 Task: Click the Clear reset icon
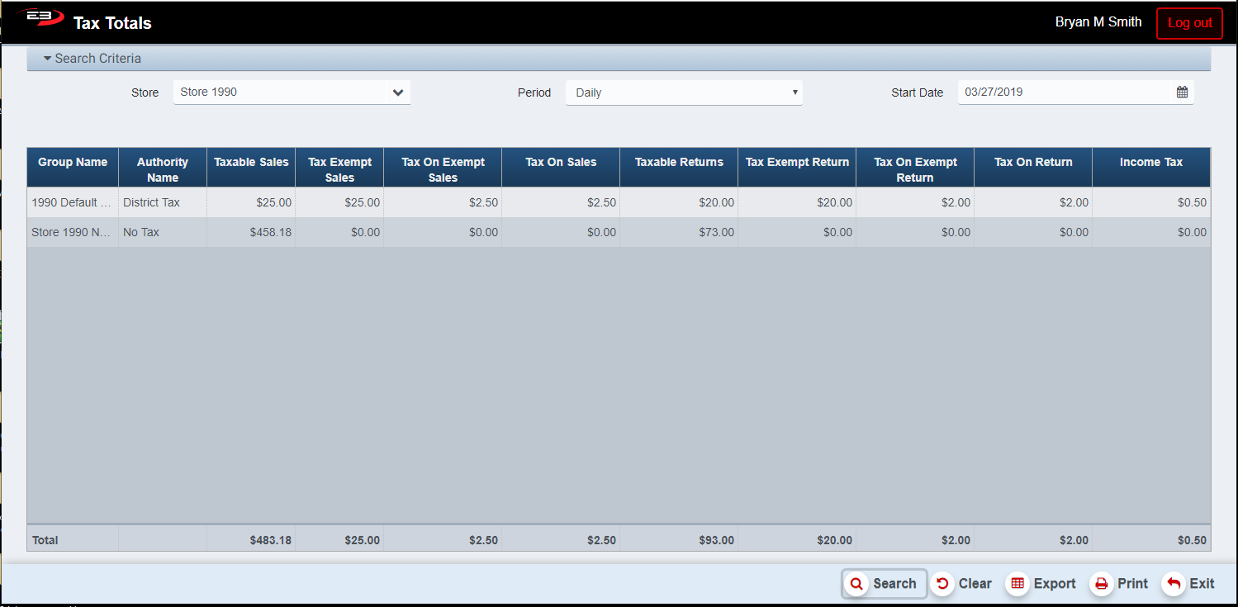coord(942,584)
